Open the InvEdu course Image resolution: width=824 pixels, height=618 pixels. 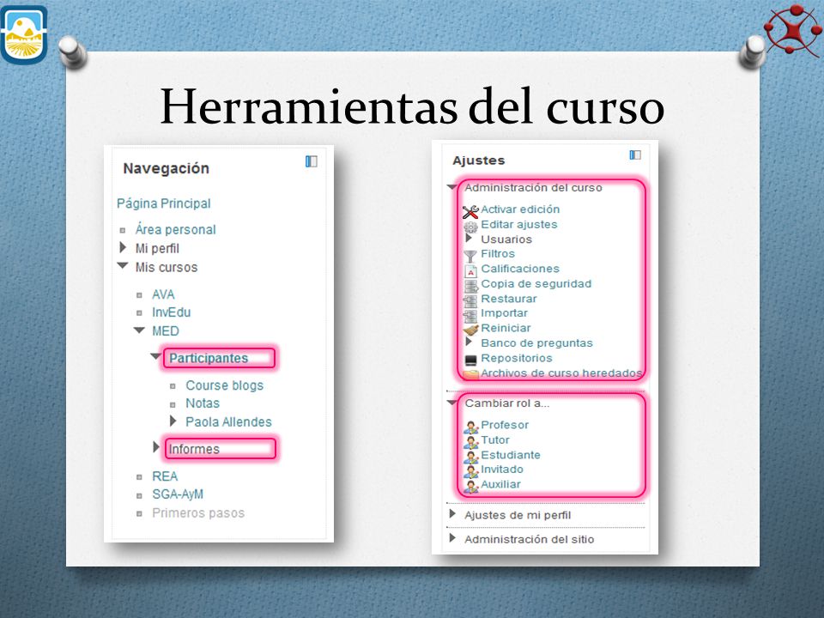pos(172,312)
